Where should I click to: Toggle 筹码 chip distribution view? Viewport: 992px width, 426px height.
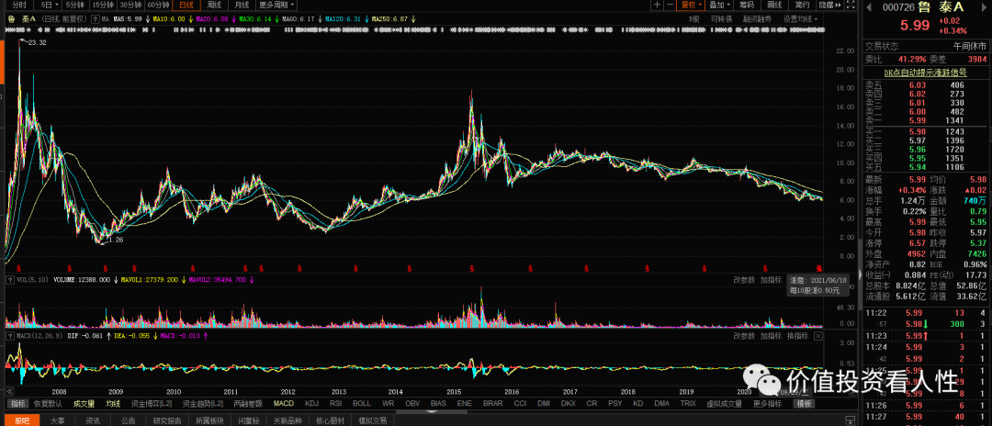(747, 6)
